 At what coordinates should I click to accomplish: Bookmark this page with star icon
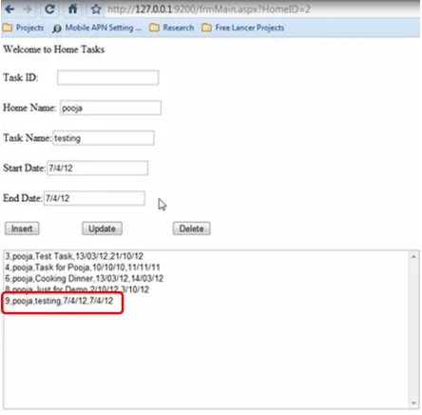tap(96, 10)
